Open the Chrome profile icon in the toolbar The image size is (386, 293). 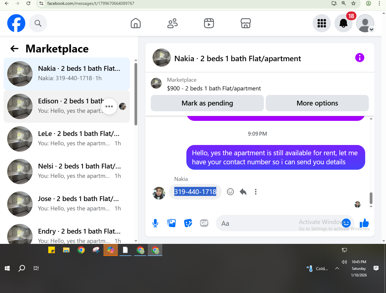coord(369,3)
